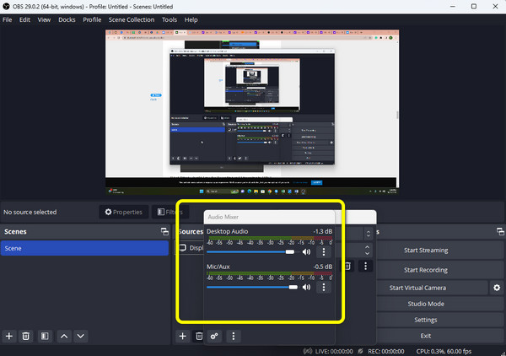Open the Profile menu

click(92, 19)
